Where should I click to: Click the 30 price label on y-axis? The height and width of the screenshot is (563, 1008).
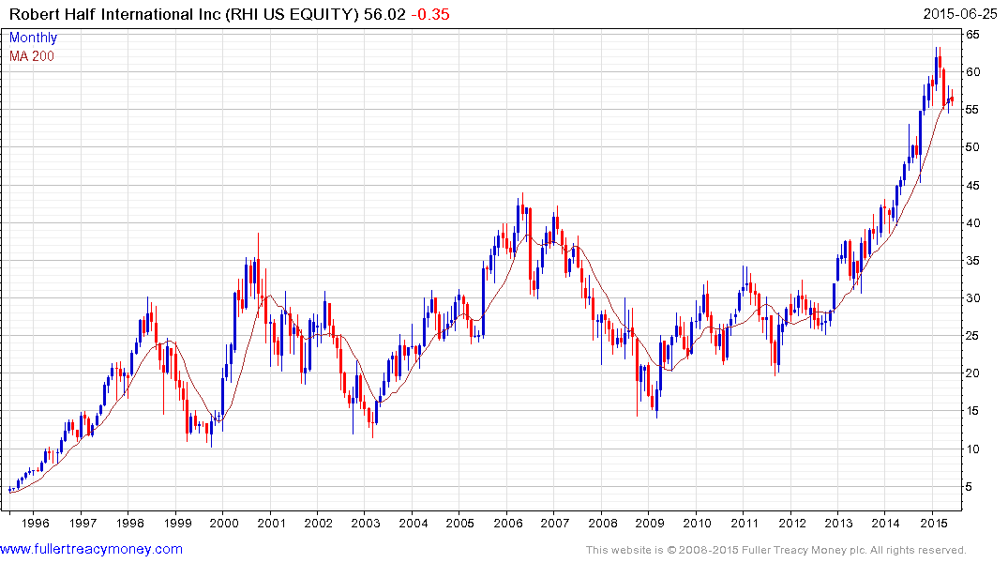(x=972, y=298)
